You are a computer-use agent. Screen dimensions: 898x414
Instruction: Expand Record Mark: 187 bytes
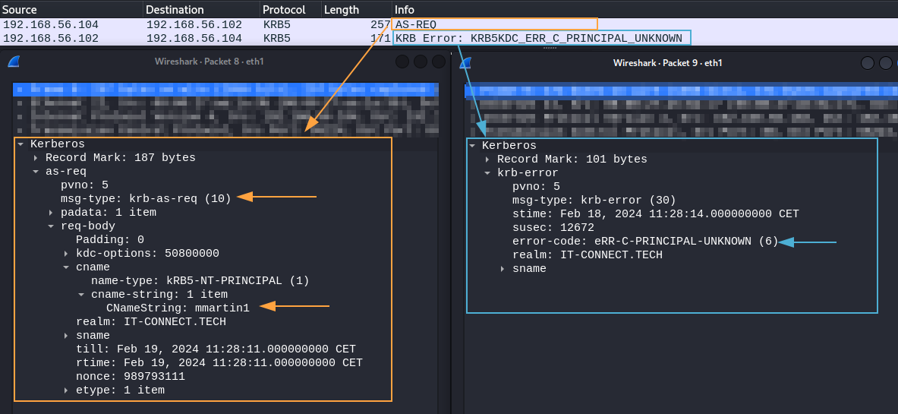(x=36, y=158)
